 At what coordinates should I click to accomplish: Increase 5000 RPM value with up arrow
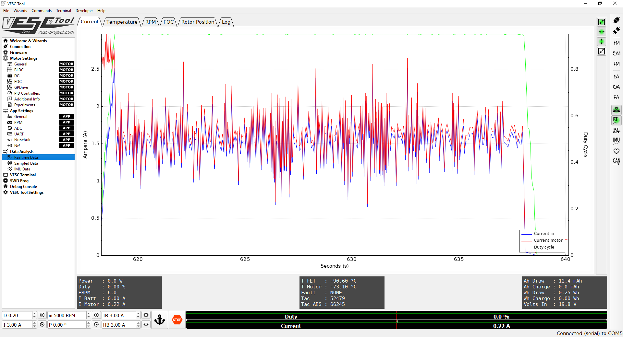pyautogui.click(x=89, y=313)
